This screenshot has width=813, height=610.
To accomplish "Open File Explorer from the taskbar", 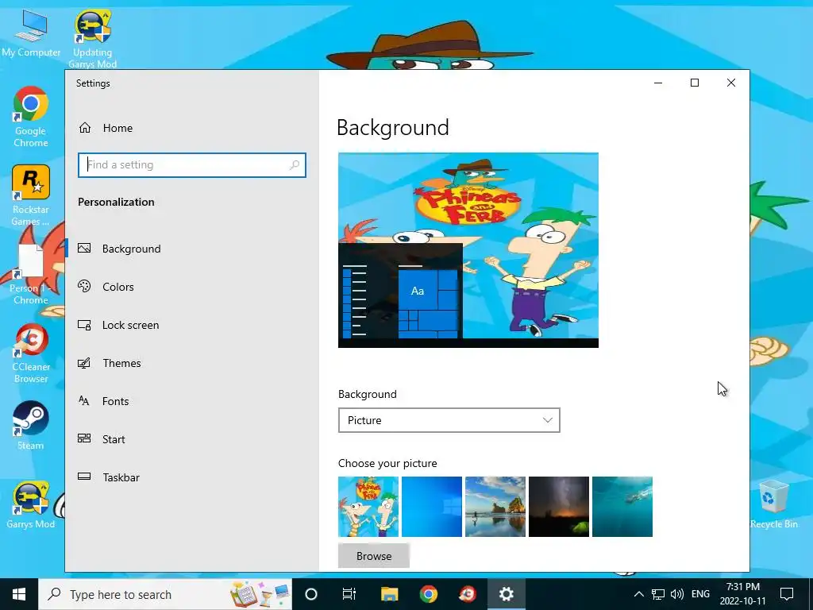I will tap(389, 594).
